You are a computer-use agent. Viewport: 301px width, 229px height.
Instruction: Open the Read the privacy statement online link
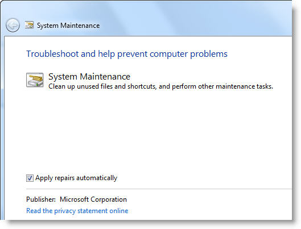coord(77,211)
